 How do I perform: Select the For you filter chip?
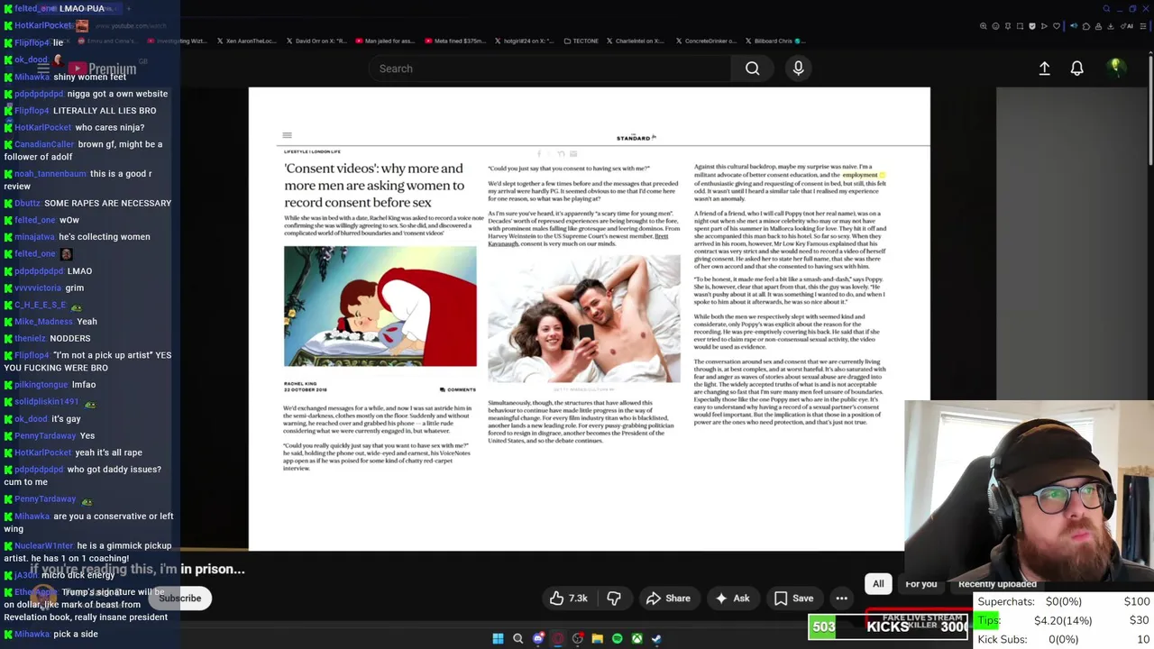pos(920,584)
